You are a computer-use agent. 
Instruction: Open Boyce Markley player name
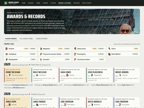pyautogui.click(x=95, y=102)
